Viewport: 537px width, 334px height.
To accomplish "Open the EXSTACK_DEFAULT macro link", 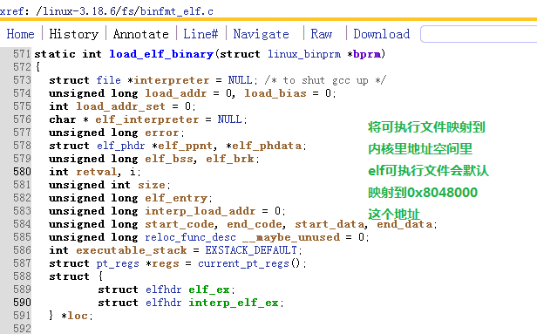I will [x=251, y=250].
